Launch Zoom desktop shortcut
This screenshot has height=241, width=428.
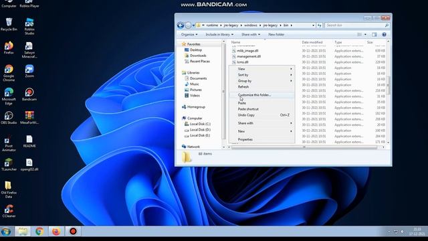(x=29, y=71)
